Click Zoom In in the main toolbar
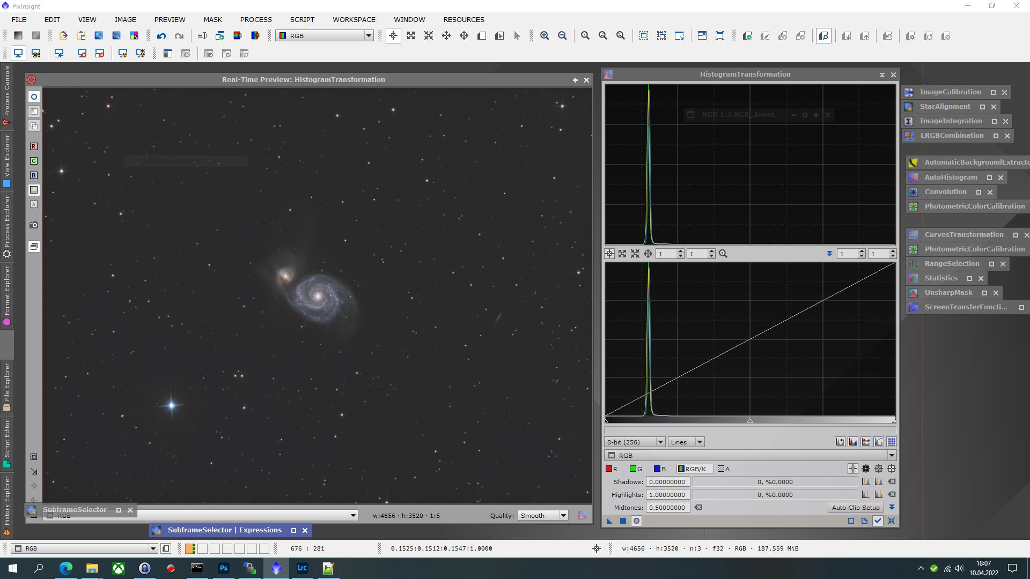 tap(545, 36)
